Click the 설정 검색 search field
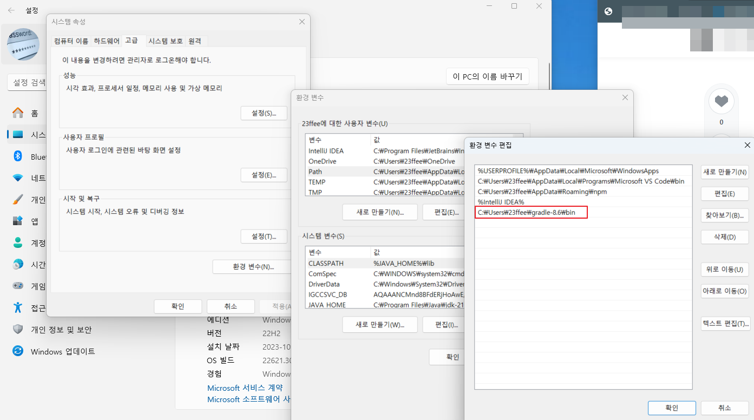The height and width of the screenshot is (420, 754). tap(27, 82)
